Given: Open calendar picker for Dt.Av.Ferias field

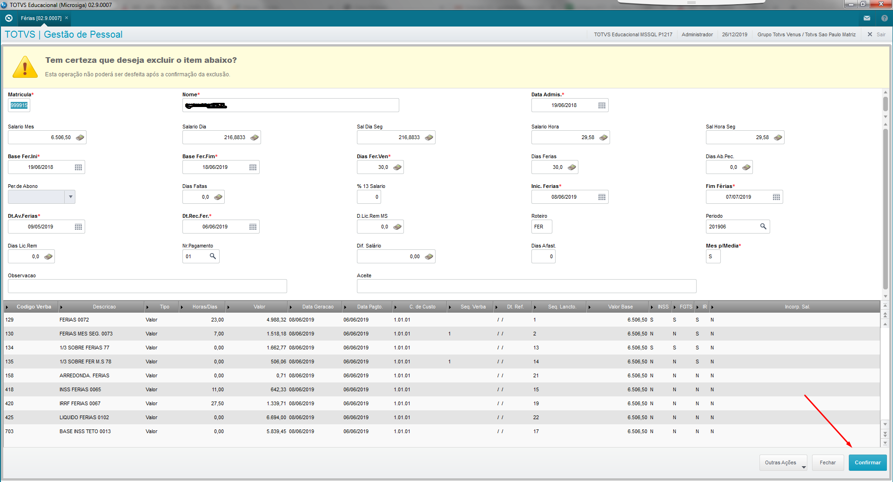Looking at the screenshot, I should tap(78, 227).
